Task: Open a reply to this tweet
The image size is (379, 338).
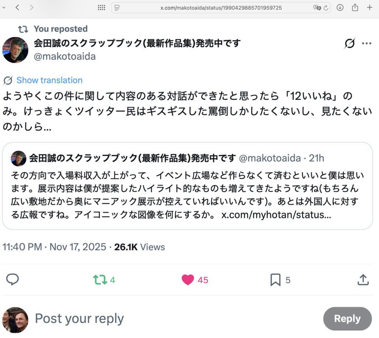Action: tap(13, 280)
